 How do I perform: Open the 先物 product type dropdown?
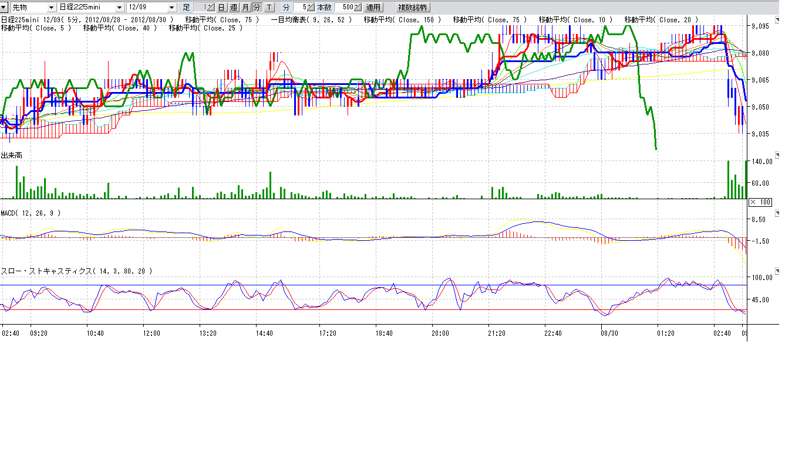pos(51,8)
